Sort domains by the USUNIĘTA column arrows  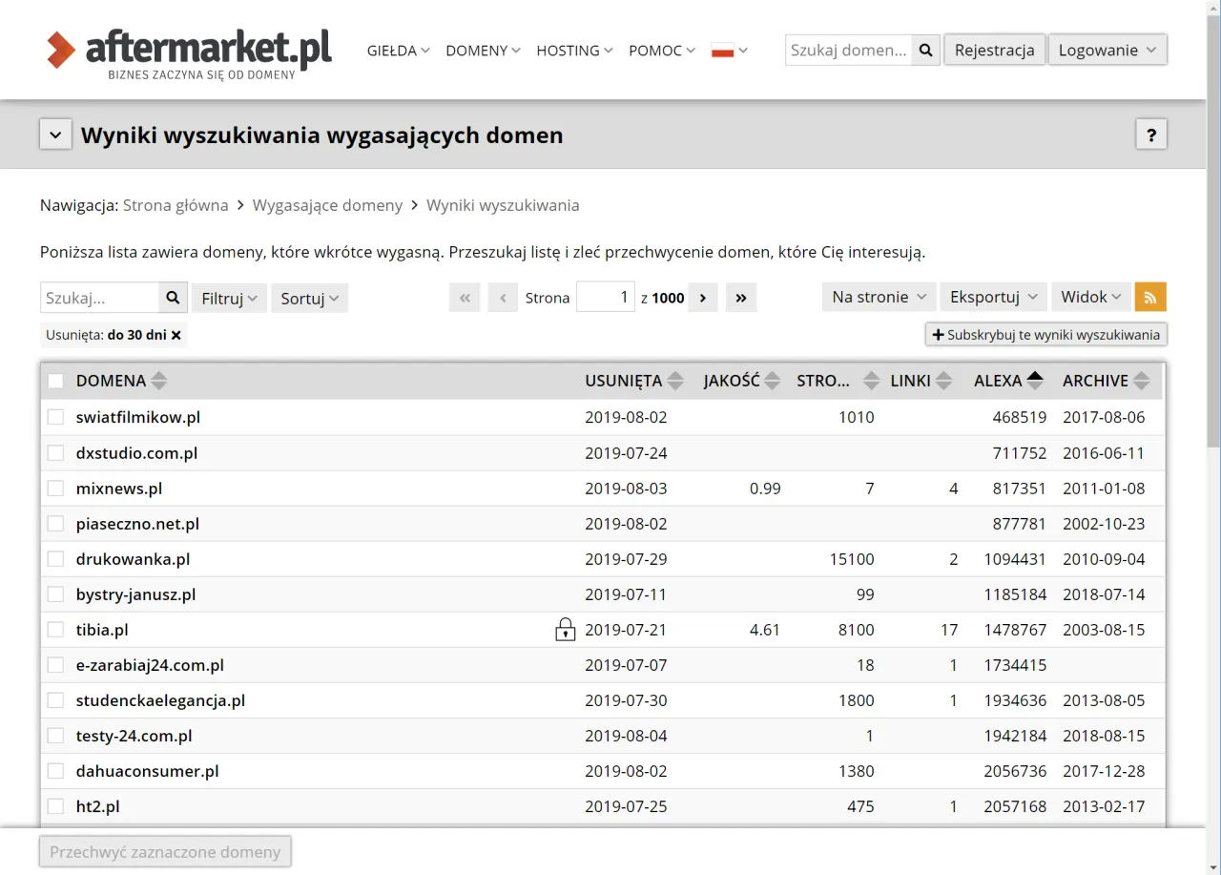[x=676, y=380]
